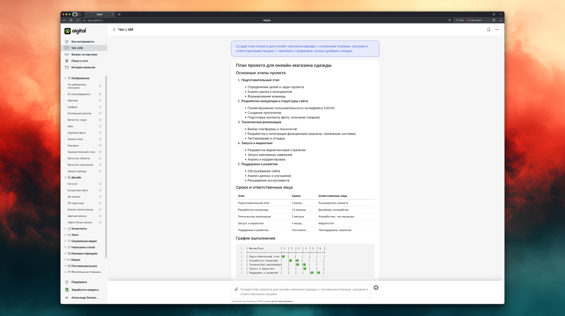Star the Художественный стиль tool
Viewport: 565px width, 316px height.
pos(100,152)
